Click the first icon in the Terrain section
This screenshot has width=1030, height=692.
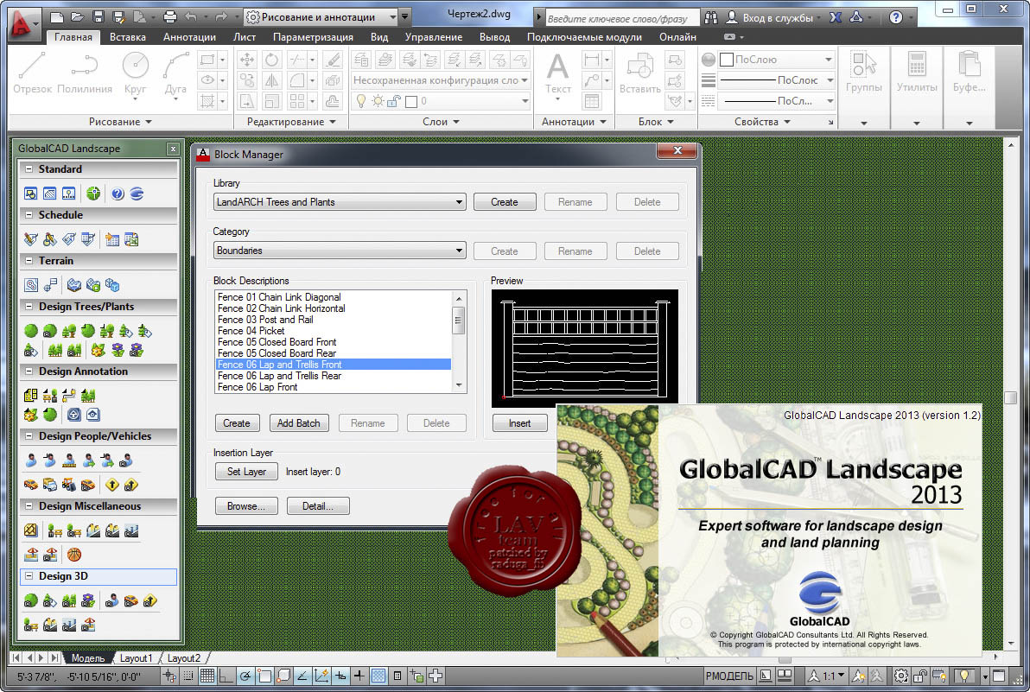point(31,285)
